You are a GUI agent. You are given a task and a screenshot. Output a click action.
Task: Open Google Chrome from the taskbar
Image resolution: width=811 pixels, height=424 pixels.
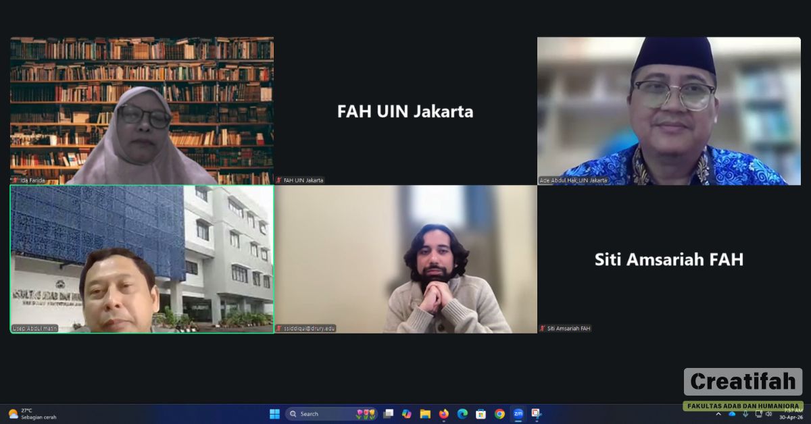[x=499, y=414]
